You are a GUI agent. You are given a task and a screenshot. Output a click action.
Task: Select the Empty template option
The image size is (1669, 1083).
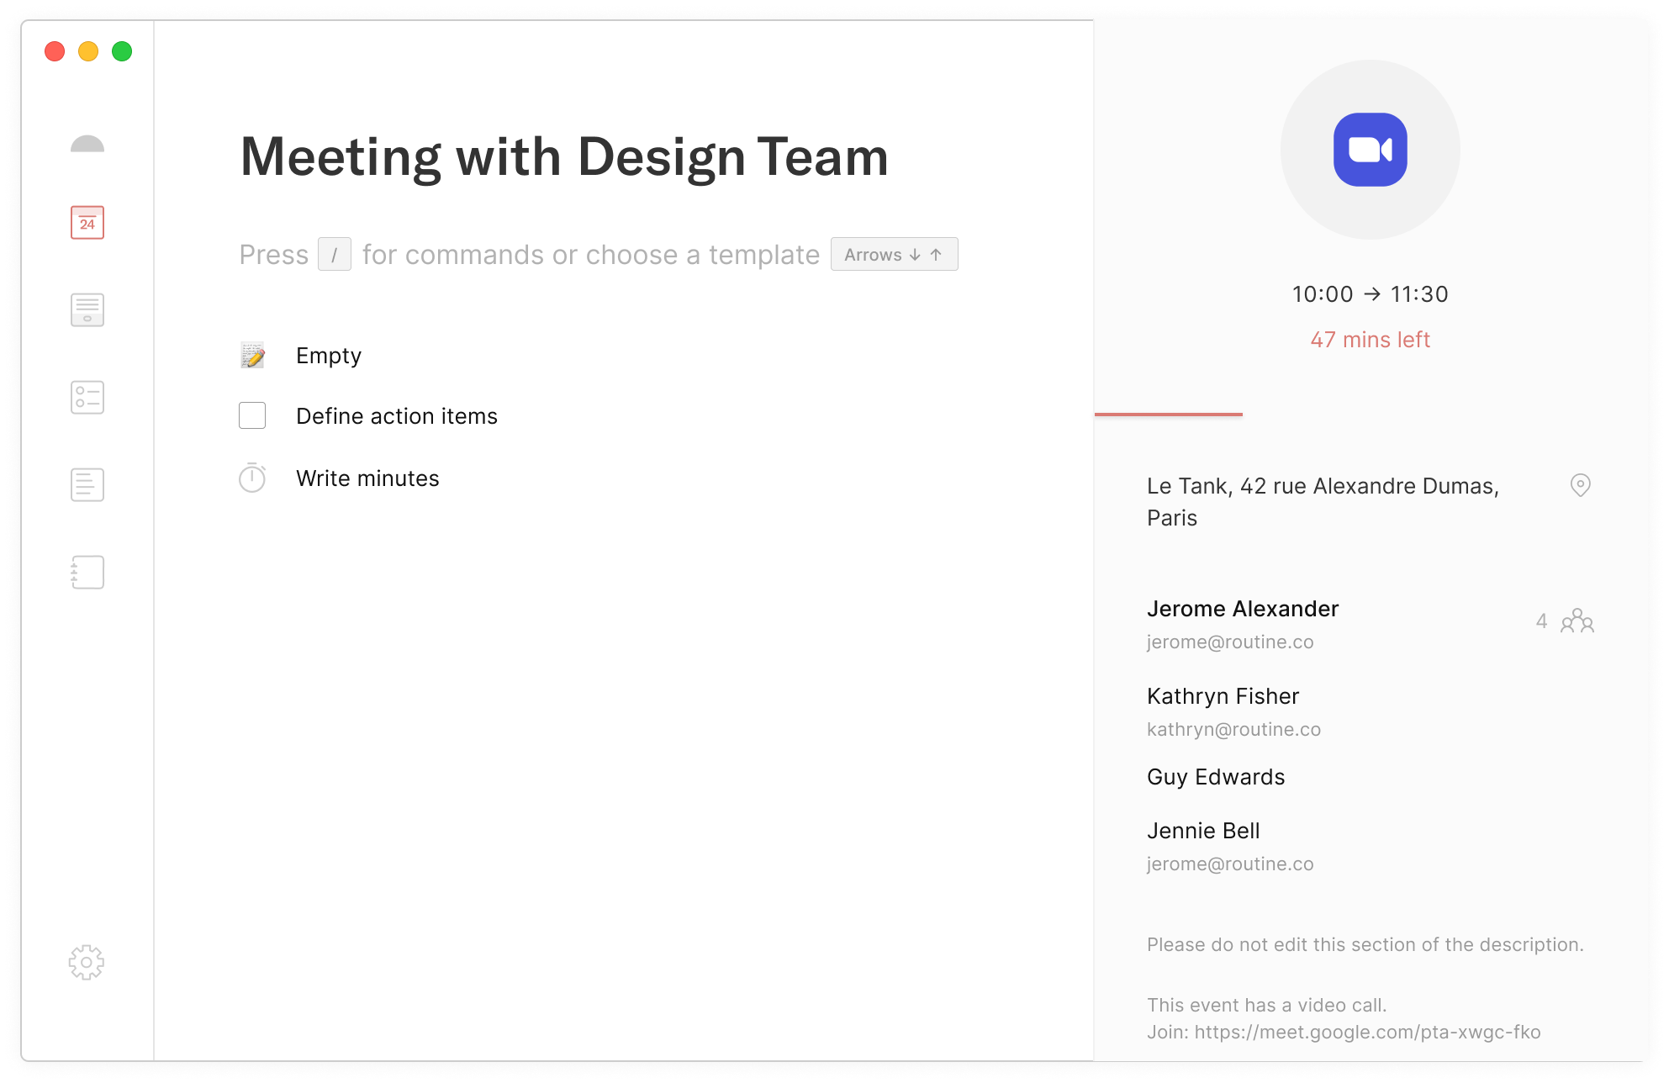tap(328, 356)
